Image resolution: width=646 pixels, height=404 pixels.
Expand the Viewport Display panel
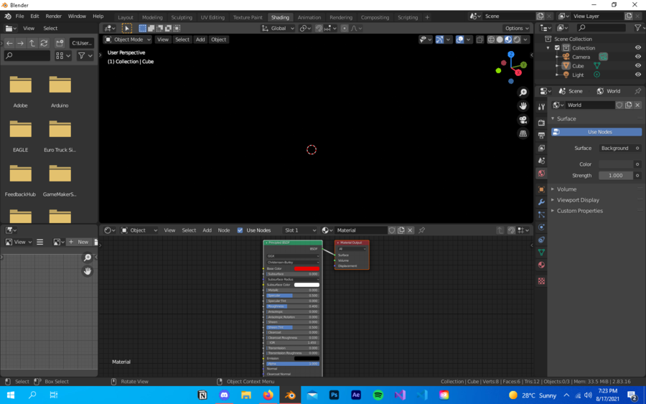tap(578, 199)
